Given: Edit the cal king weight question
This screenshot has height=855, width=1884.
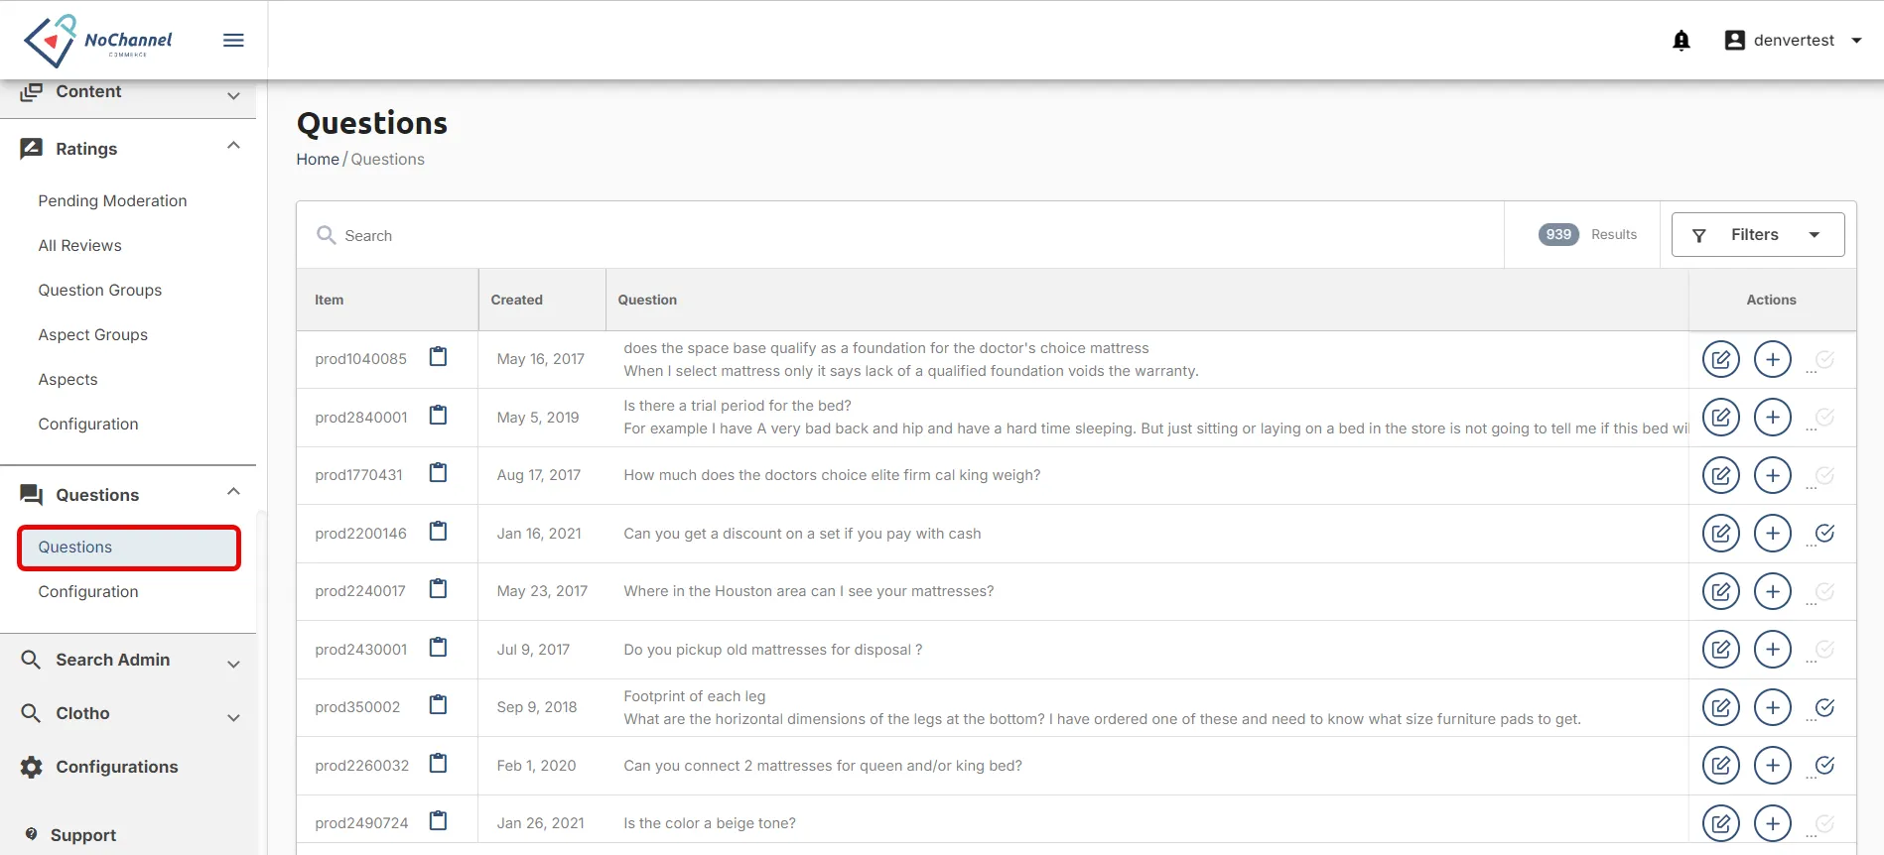Looking at the screenshot, I should pyautogui.click(x=1721, y=475).
